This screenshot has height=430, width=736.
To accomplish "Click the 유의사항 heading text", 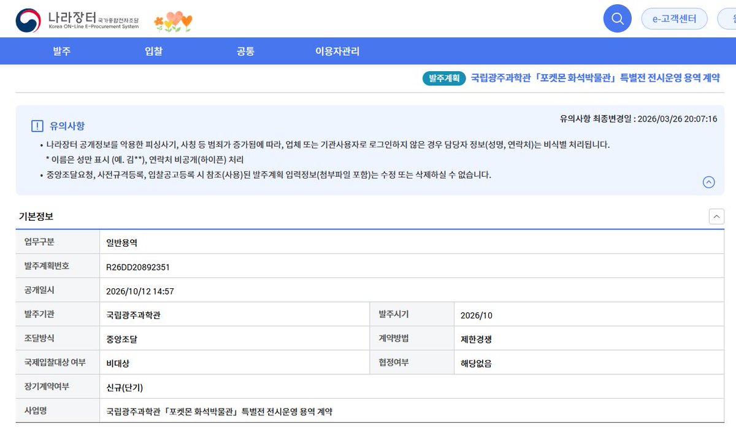I will click(67, 126).
